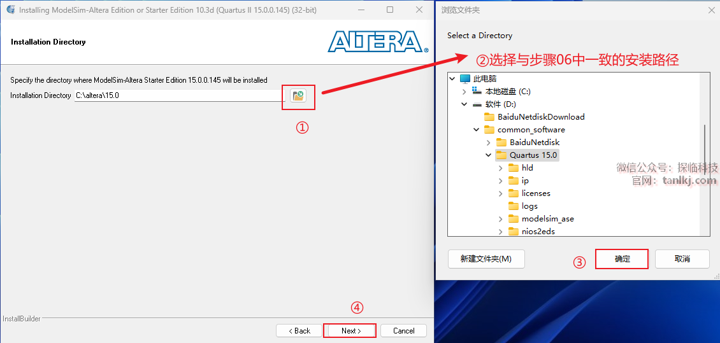This screenshot has height=343, width=720.
Task: Minimize the ModelSim installer window
Action: (361, 10)
